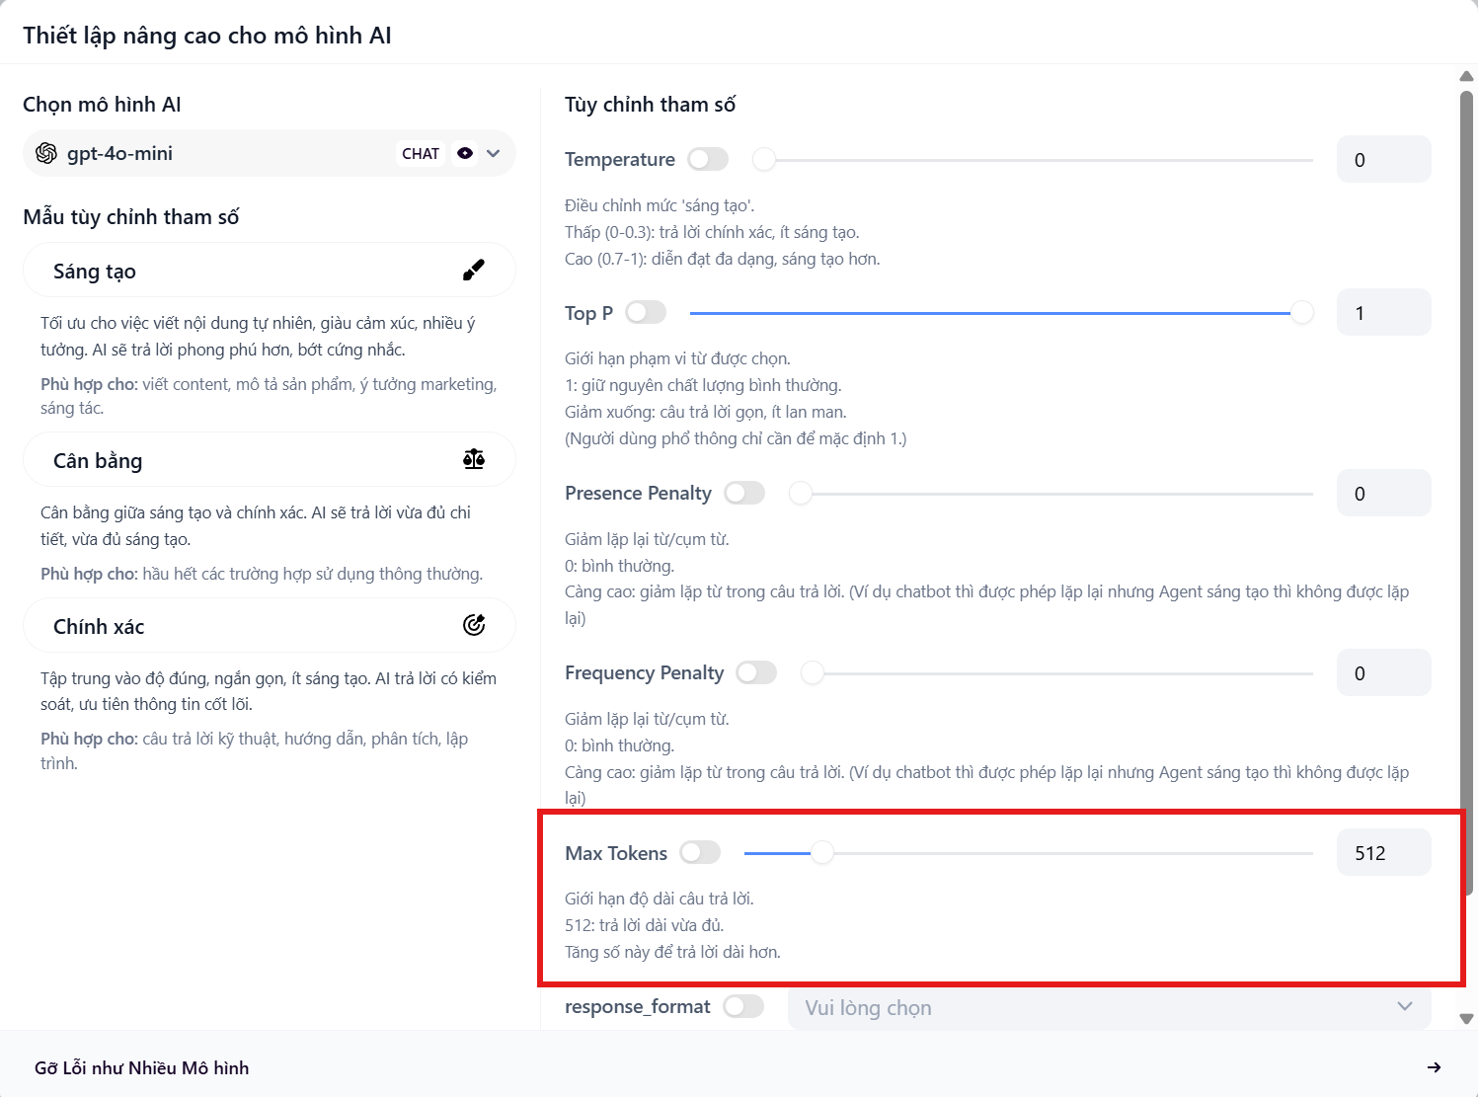Click the paintbrush icon on Sáng tạo
Image resolution: width=1478 pixels, height=1097 pixels.
tap(474, 271)
